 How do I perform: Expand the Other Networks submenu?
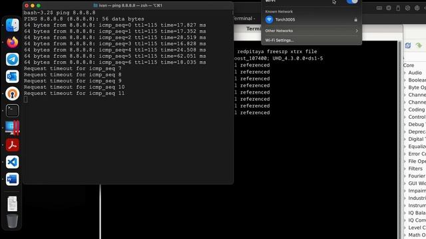pyautogui.click(x=312, y=31)
